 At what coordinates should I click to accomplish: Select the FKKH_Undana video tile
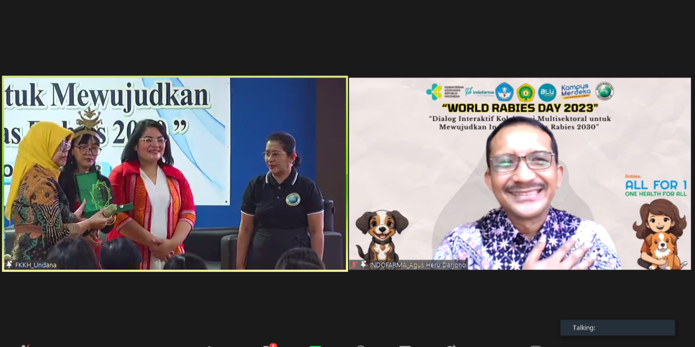tap(175, 173)
